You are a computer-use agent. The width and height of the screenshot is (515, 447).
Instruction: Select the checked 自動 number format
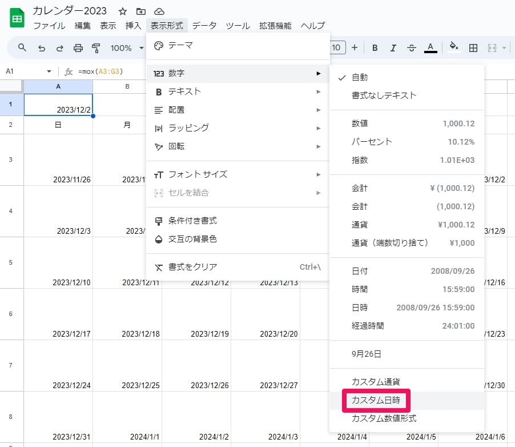click(407, 77)
